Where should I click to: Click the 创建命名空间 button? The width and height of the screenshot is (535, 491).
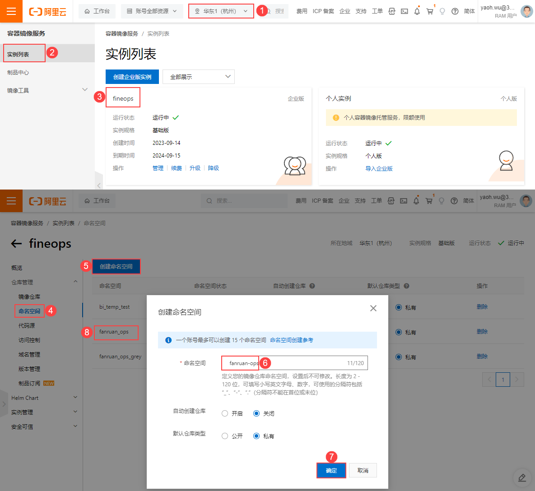(116, 266)
